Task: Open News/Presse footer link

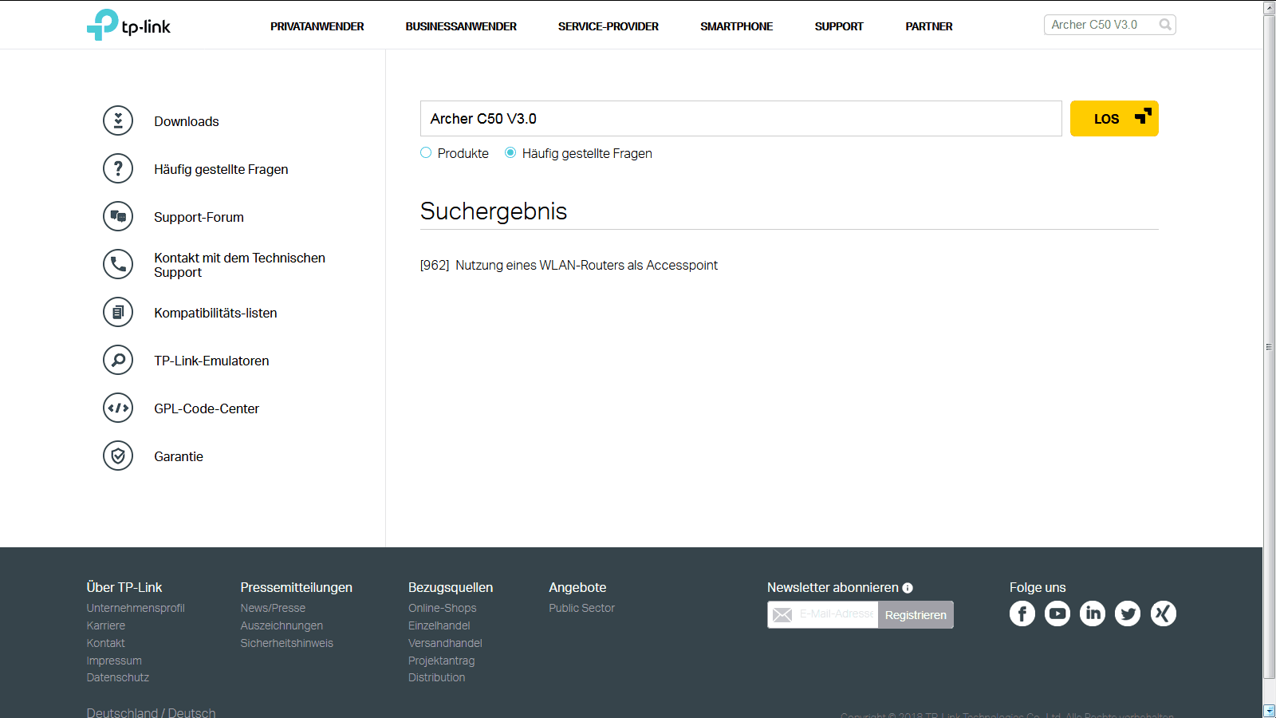Action: coord(273,608)
